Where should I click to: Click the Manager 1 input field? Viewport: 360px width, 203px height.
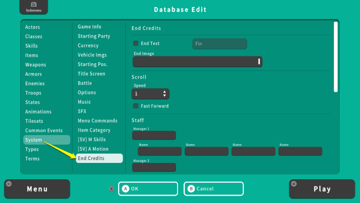tap(154, 135)
